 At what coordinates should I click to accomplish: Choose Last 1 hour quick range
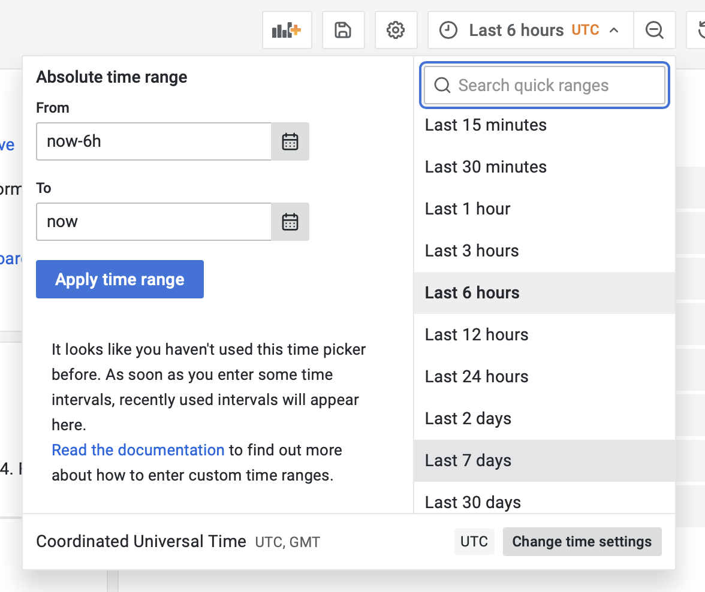(x=468, y=209)
